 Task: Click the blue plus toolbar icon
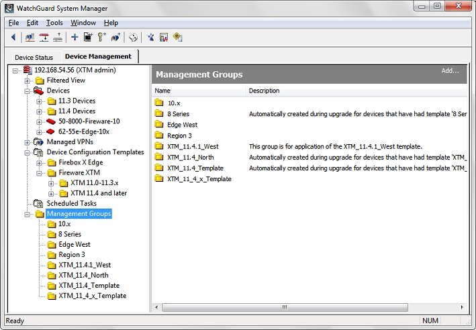pos(75,38)
